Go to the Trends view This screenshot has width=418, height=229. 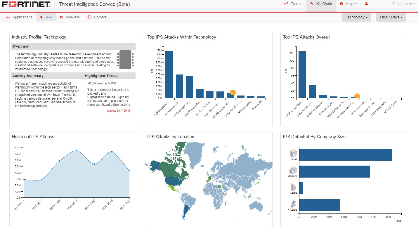point(293,4)
